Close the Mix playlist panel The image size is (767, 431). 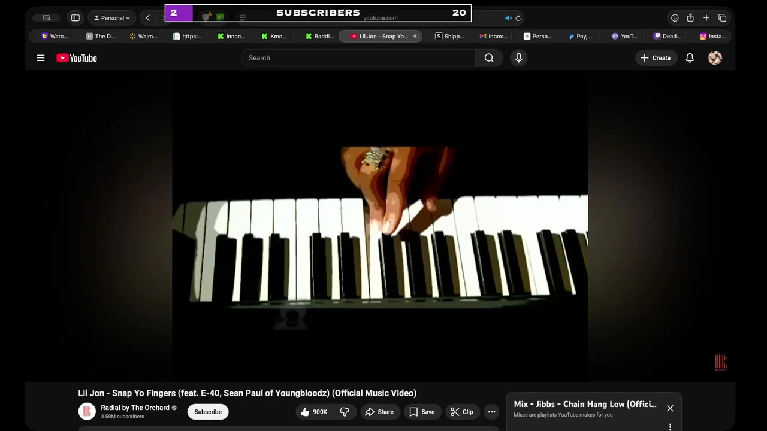670,408
